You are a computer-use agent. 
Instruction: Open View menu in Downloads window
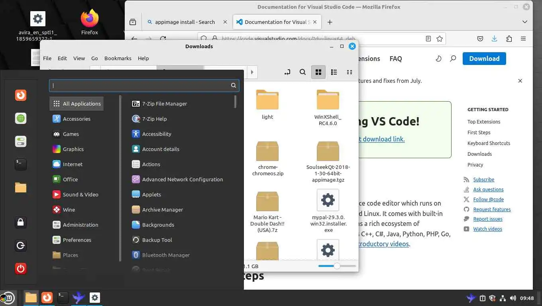pyautogui.click(x=79, y=58)
